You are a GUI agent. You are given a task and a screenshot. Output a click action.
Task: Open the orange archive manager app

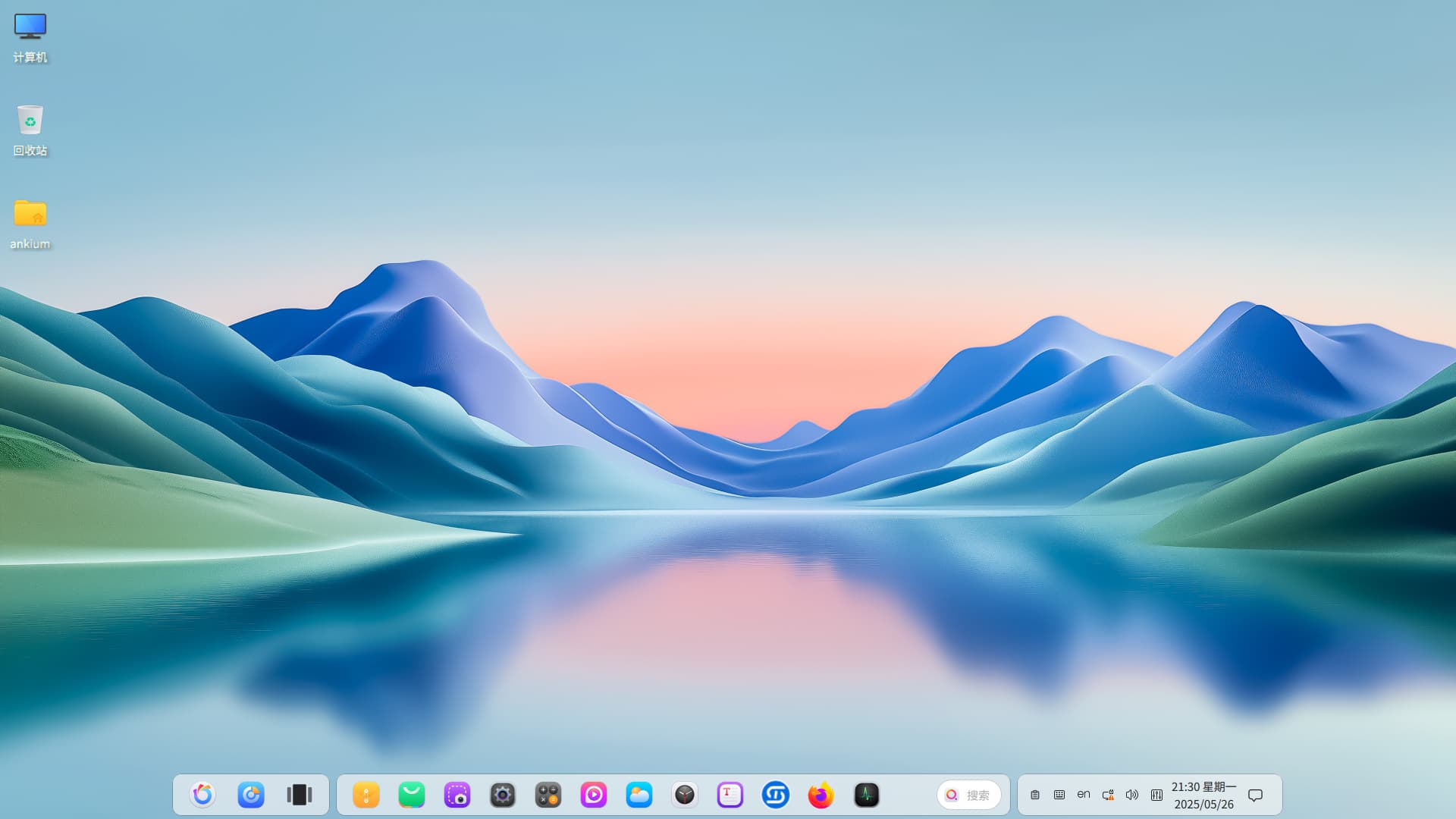coord(366,795)
